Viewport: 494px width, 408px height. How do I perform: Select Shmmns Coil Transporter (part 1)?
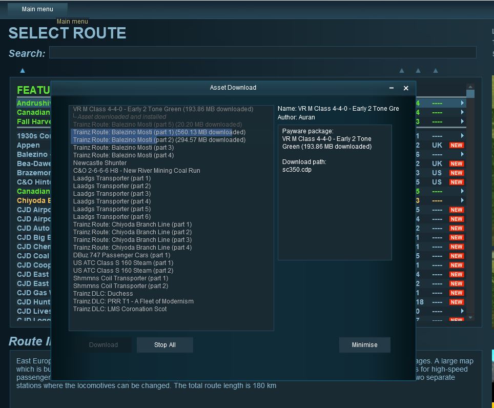click(x=120, y=278)
